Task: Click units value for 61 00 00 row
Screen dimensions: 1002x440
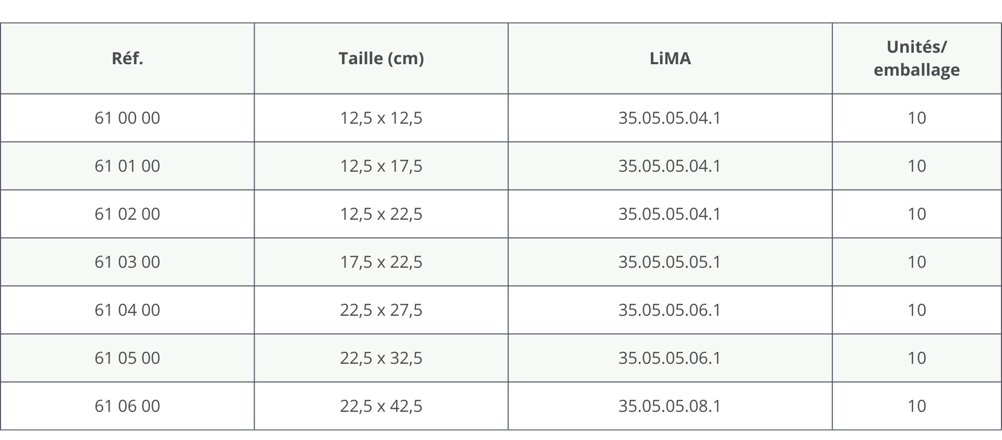Action: click(x=916, y=118)
